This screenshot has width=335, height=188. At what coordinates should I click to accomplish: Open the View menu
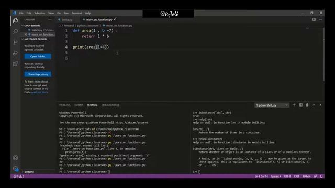pos(51,13)
